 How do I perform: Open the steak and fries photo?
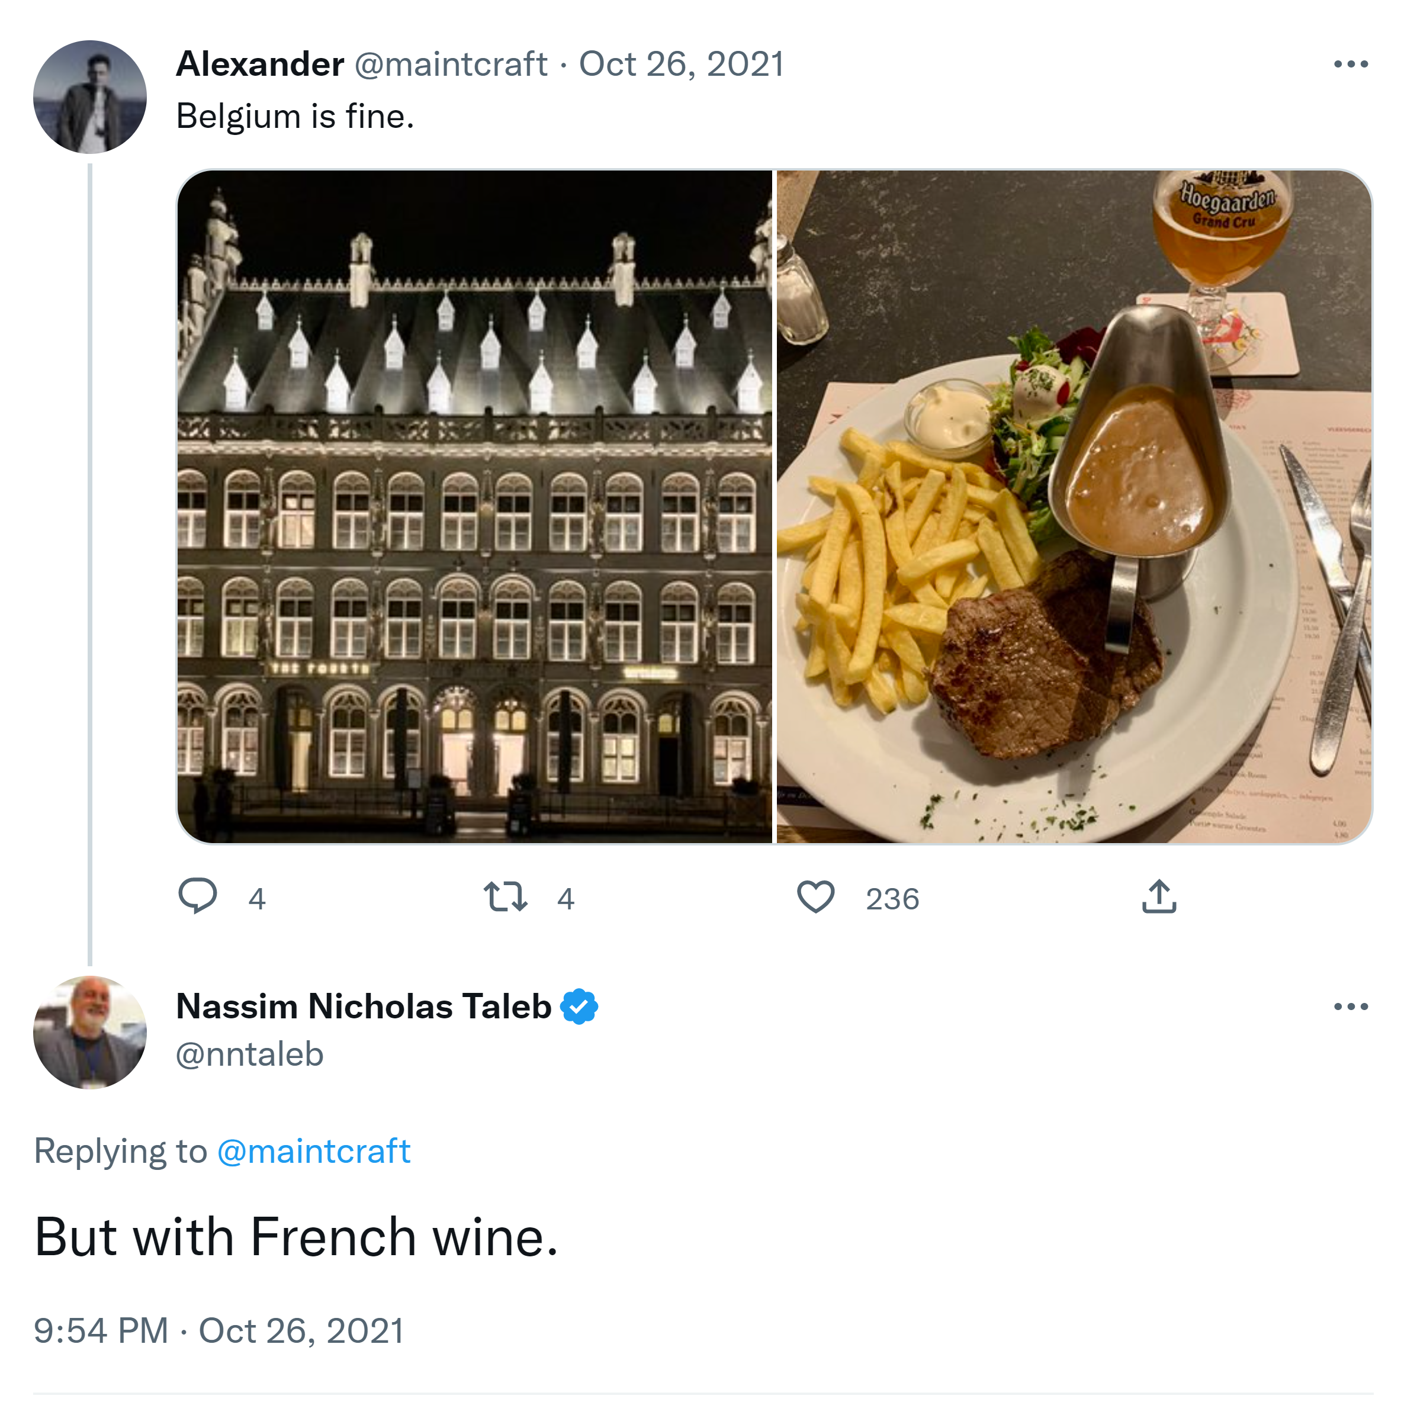1074,506
